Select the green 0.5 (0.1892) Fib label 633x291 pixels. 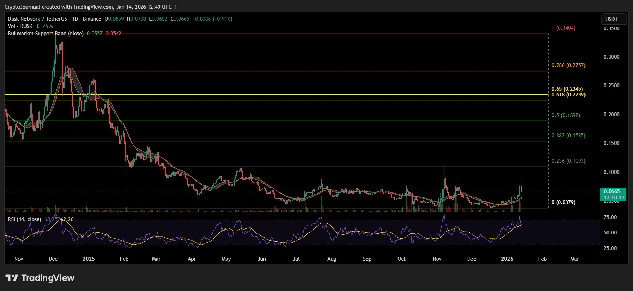(x=566, y=115)
